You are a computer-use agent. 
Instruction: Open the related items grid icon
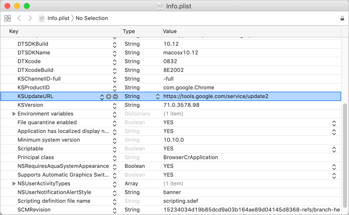(x=7, y=18)
